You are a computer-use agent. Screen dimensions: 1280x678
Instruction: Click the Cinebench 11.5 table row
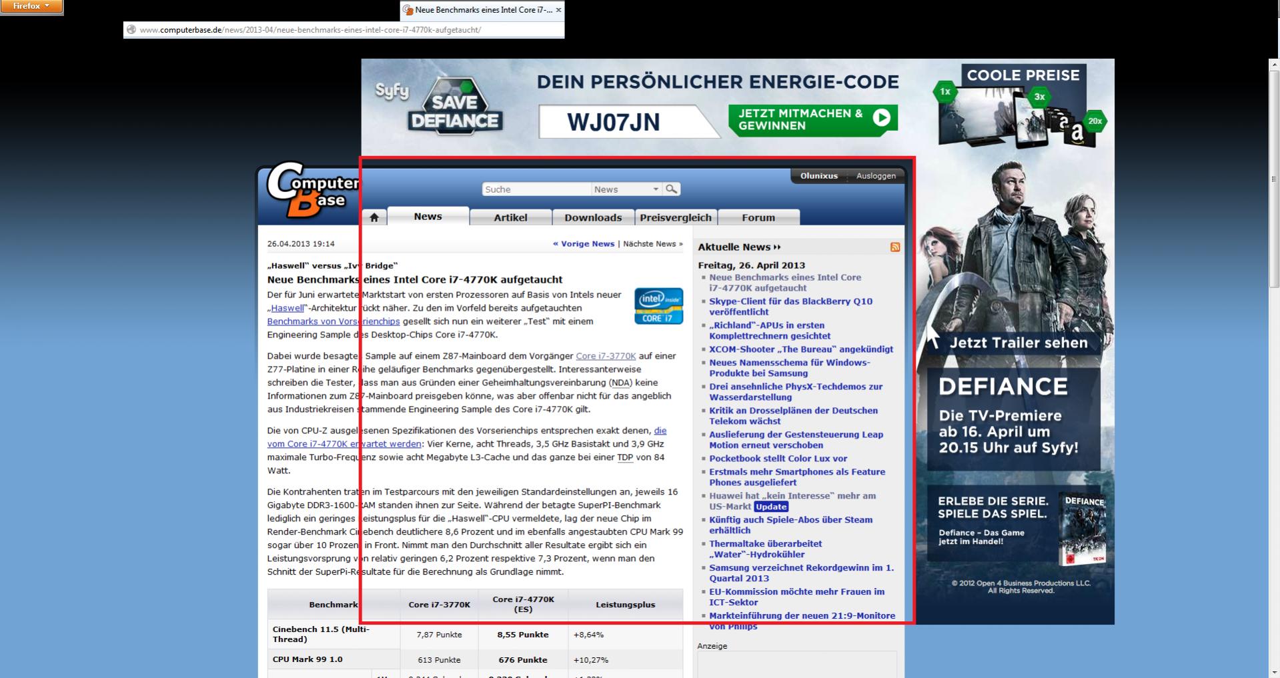(475, 635)
